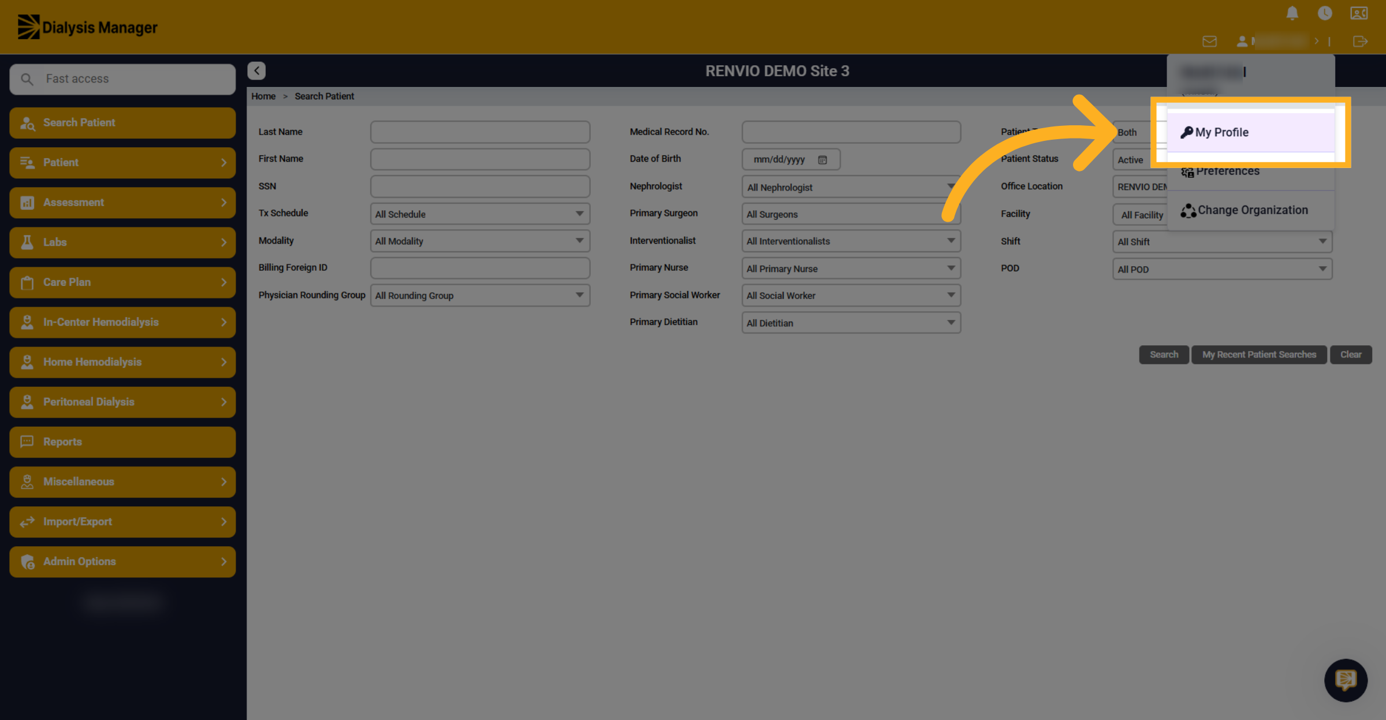Viewport: 1386px width, 720px height.
Task: Click the Medical Record No. input field
Action: tap(851, 132)
